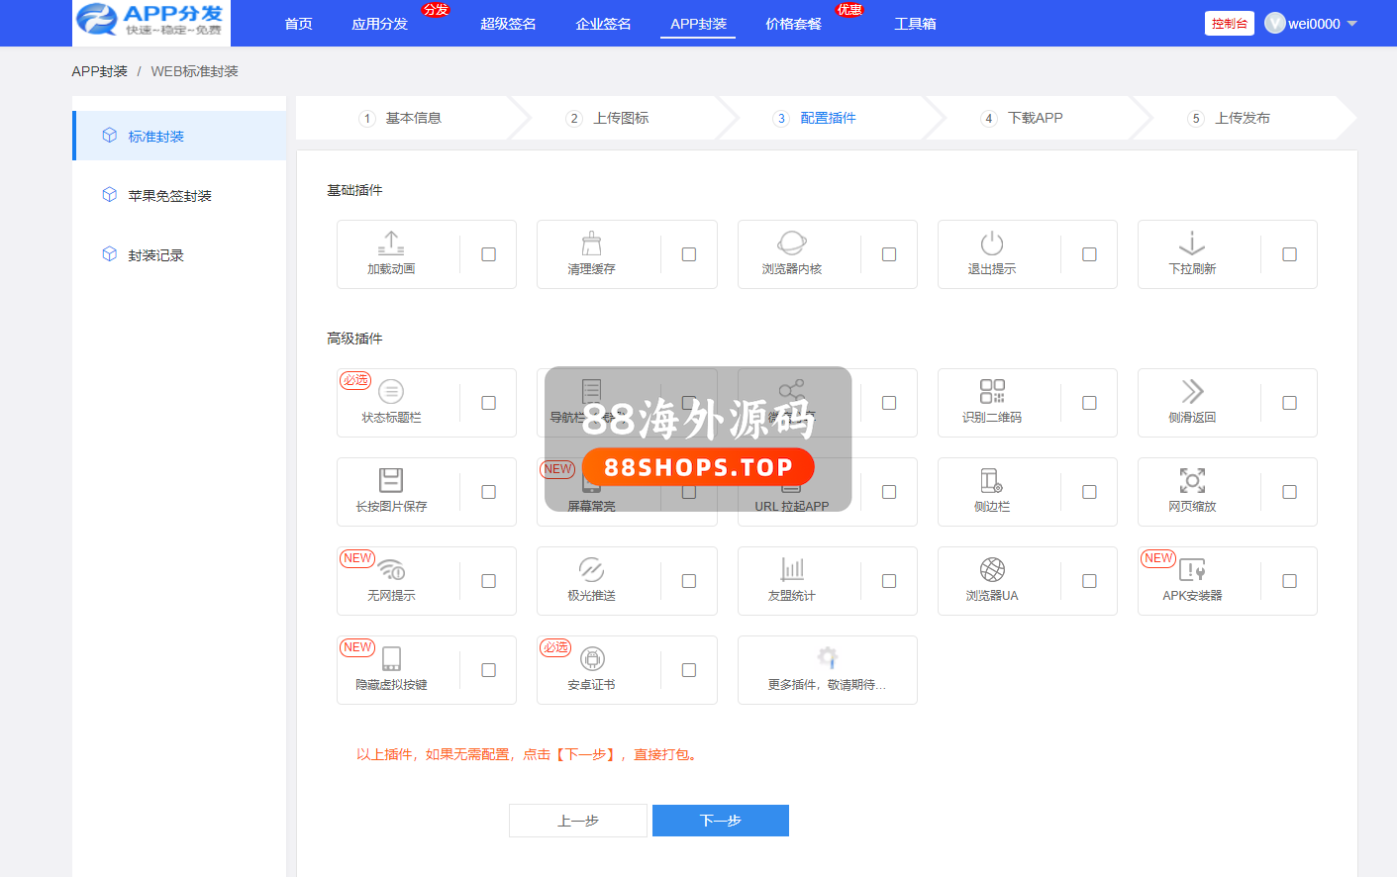Click the exit prompt (退出提示) power icon
The image size is (1397, 877).
tap(991, 244)
